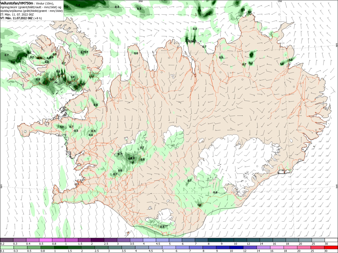
Task: Click the light pink swatch labeled 16 in rain scale
Action: (x=277, y=247)
